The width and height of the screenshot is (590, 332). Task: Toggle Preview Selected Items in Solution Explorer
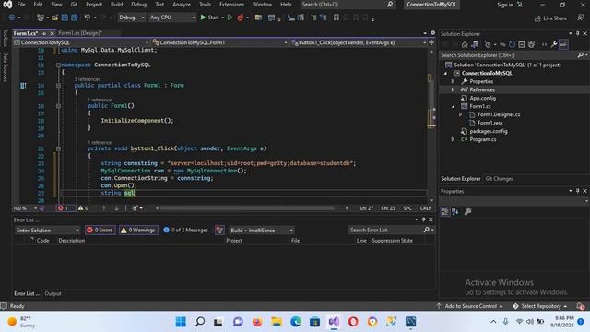[563, 45]
